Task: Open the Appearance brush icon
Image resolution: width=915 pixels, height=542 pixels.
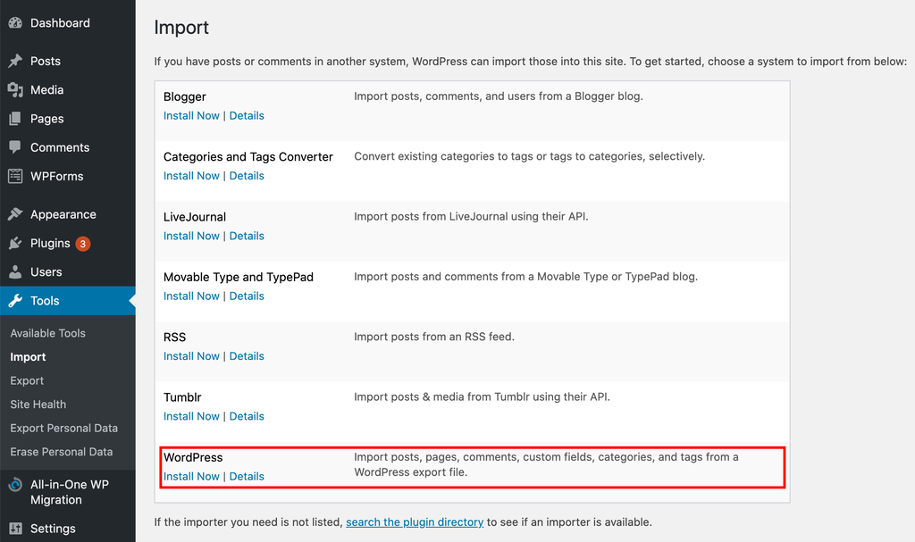Action: click(16, 213)
